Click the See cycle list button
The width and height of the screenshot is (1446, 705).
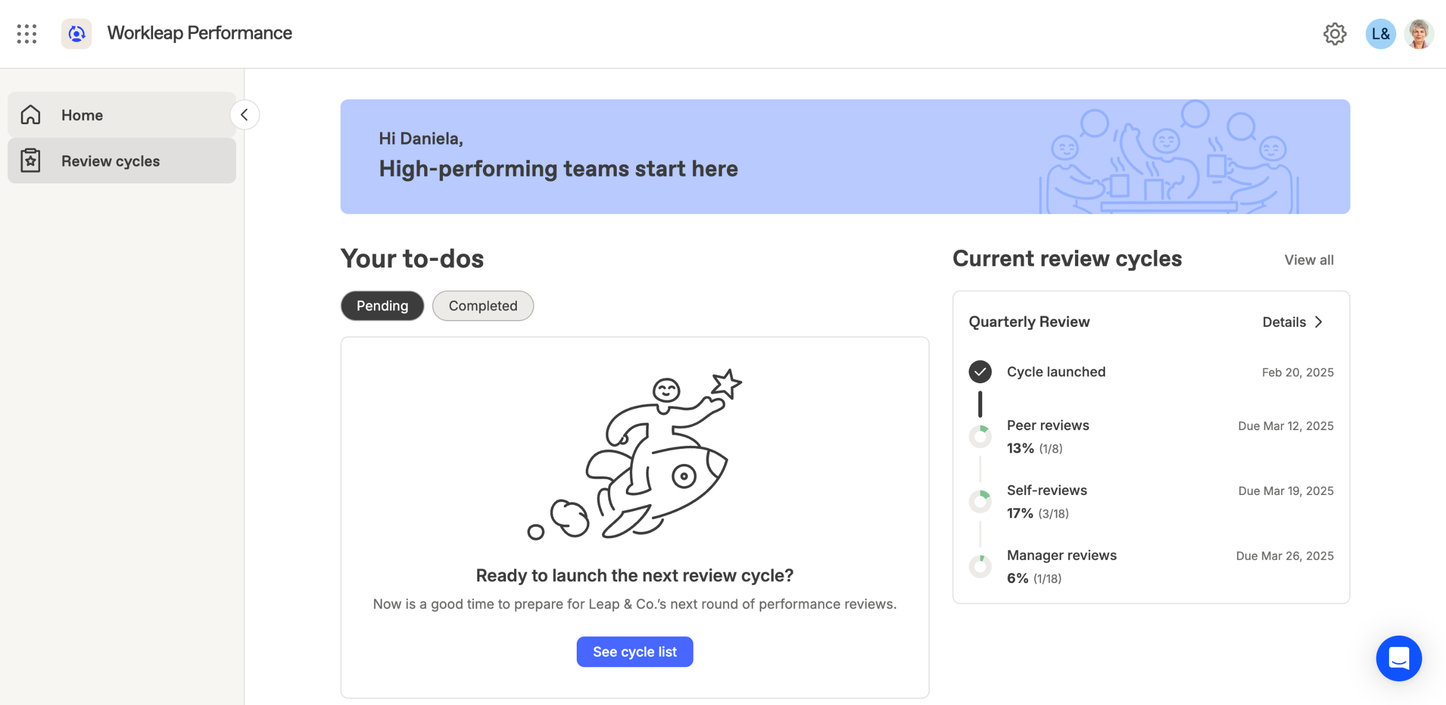pos(634,652)
